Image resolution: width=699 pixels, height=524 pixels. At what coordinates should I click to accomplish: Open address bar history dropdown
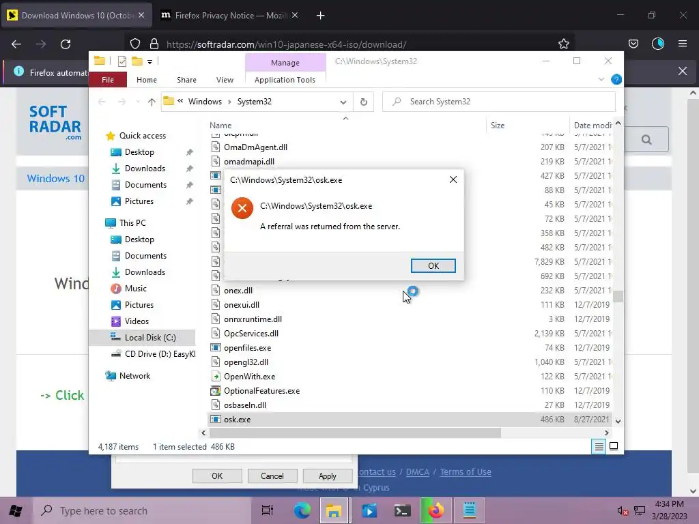[343, 102]
